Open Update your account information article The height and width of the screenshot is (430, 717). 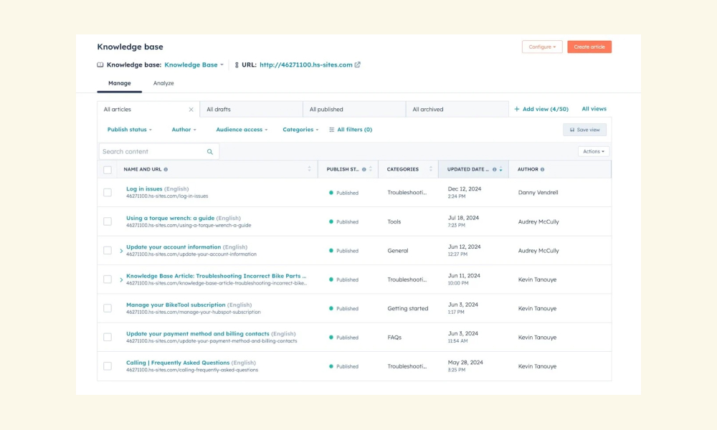[x=174, y=247]
